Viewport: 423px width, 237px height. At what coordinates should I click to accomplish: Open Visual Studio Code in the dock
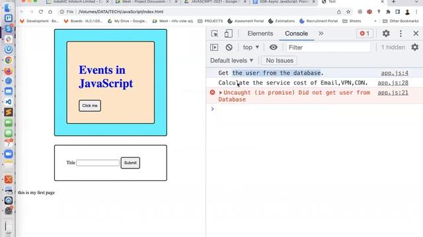9,102
